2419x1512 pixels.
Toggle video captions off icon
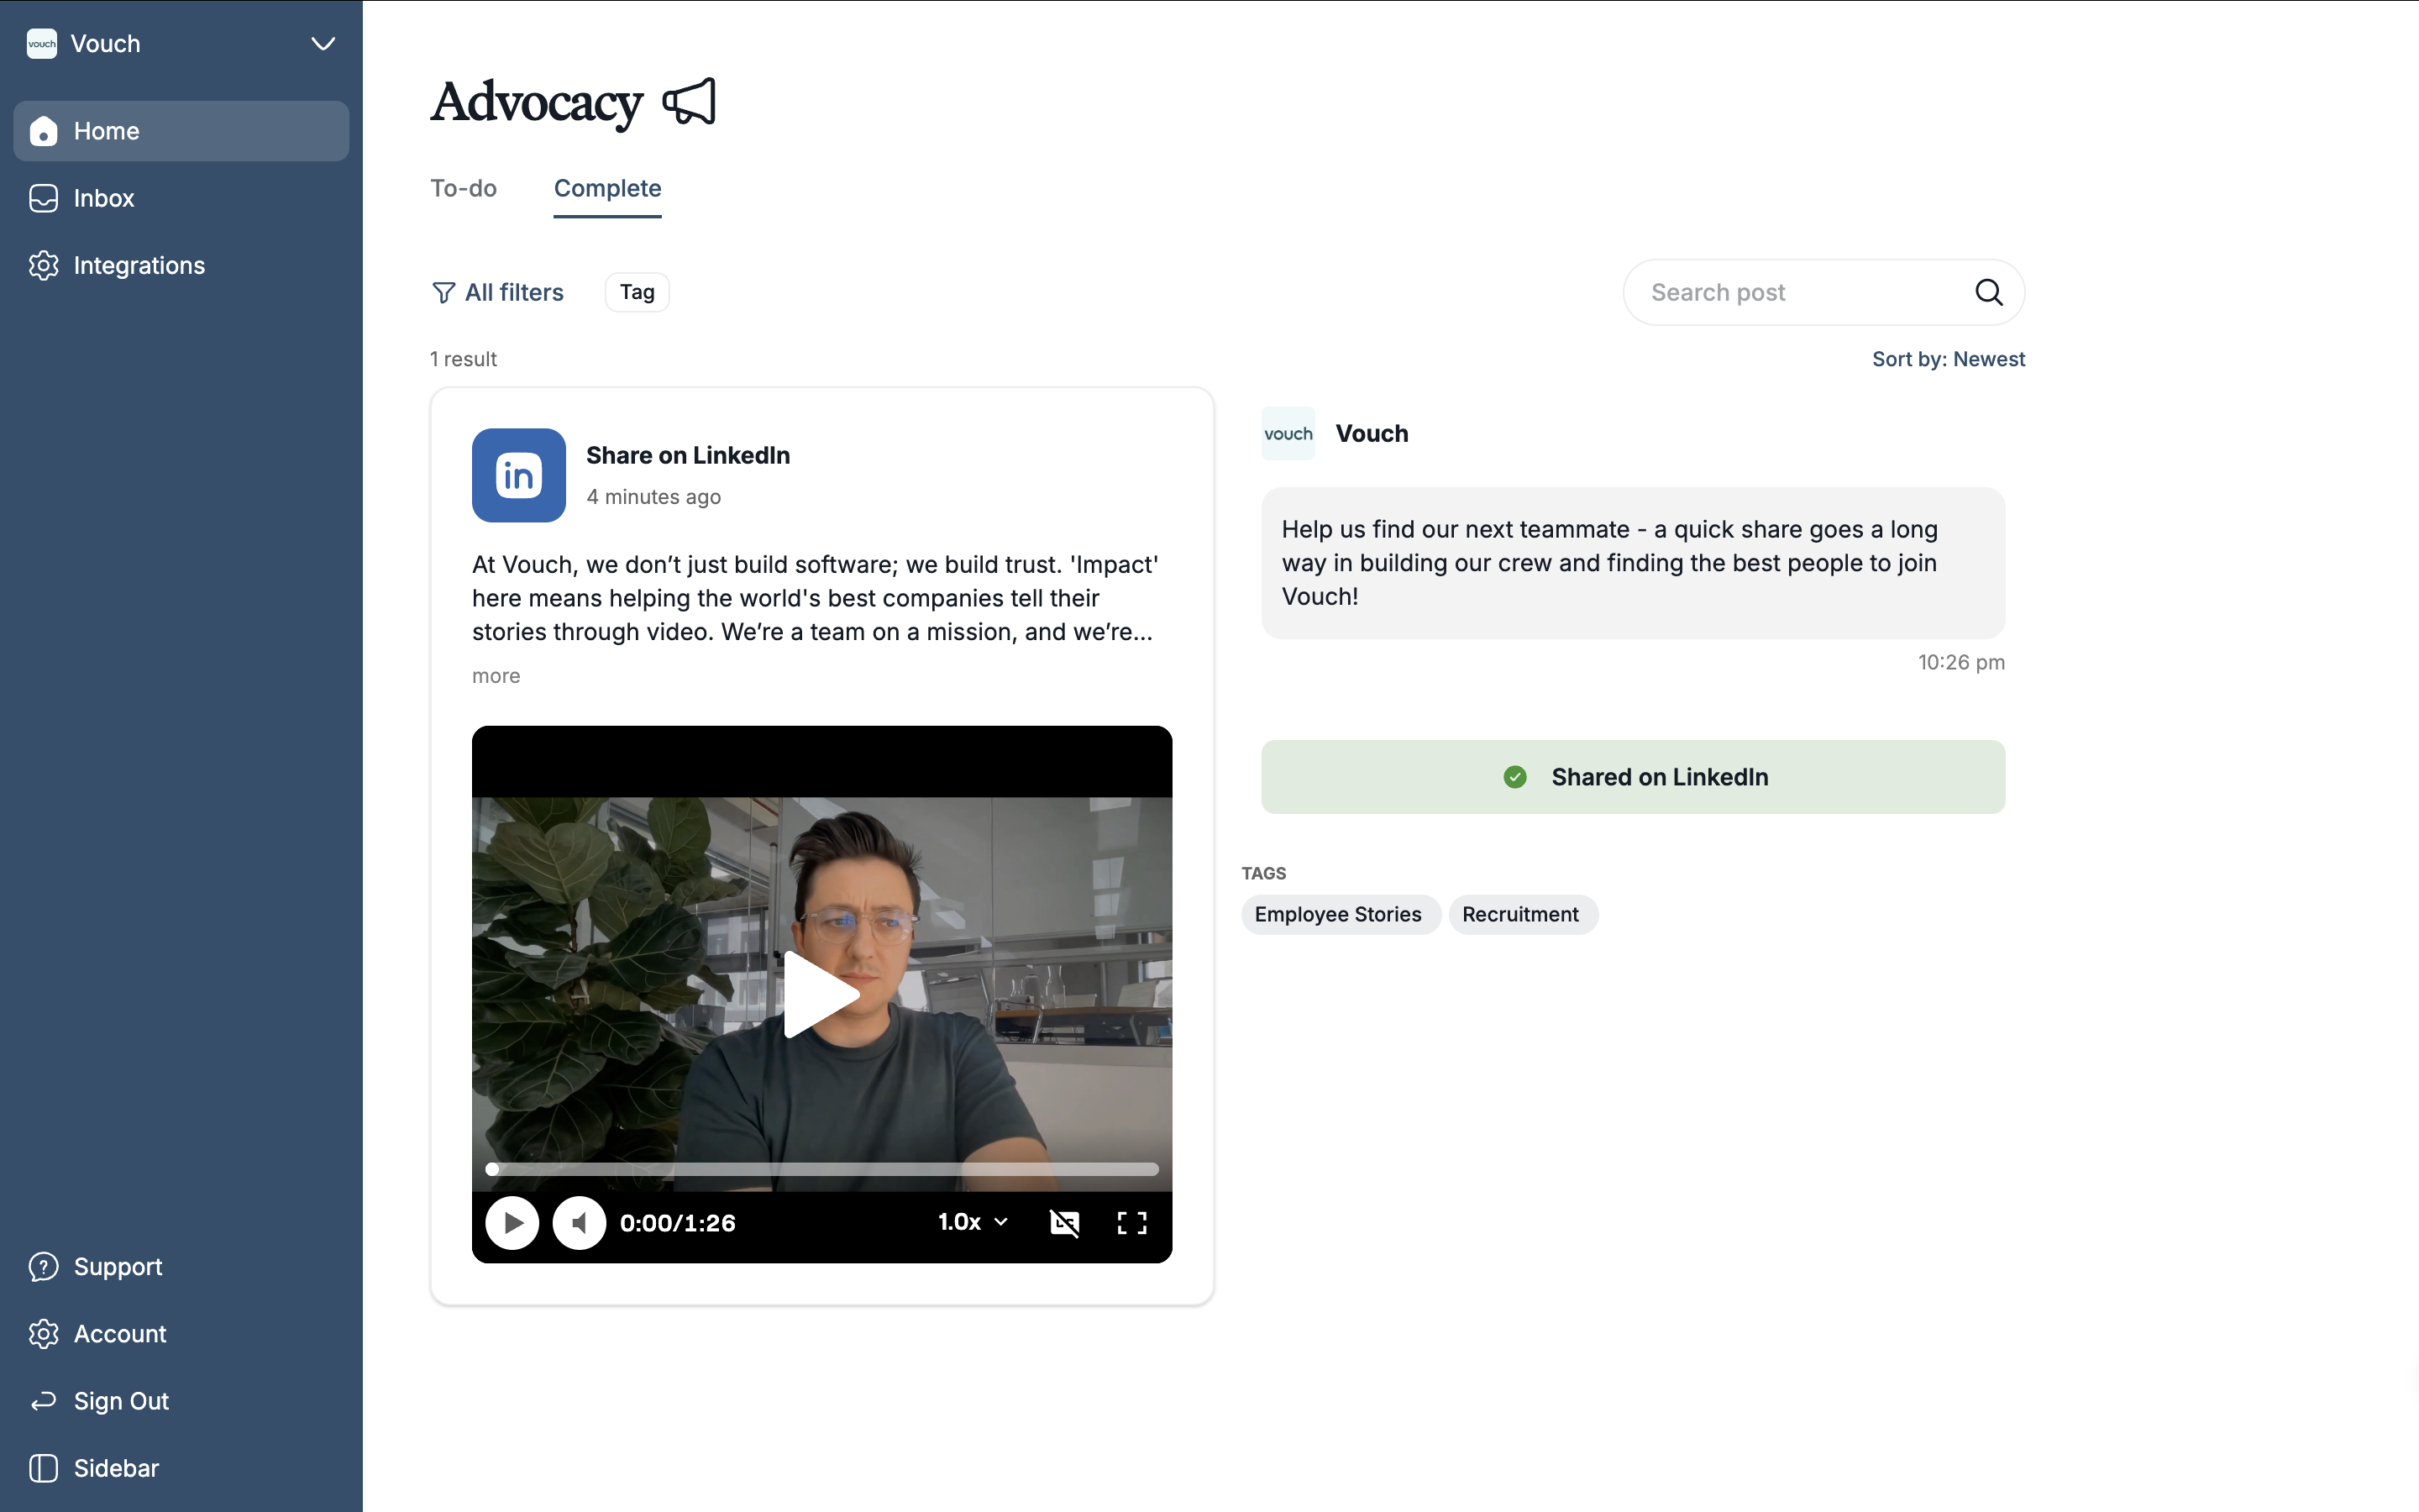(x=1064, y=1222)
